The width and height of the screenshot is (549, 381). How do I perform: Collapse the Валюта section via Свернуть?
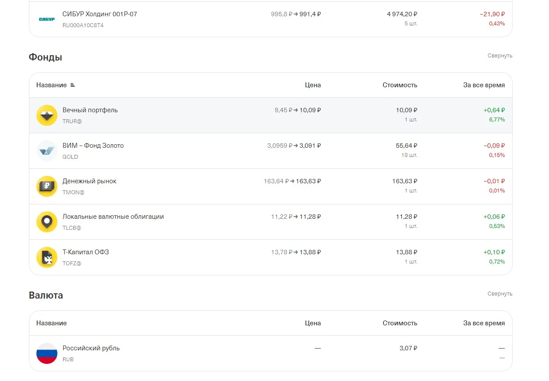point(500,294)
